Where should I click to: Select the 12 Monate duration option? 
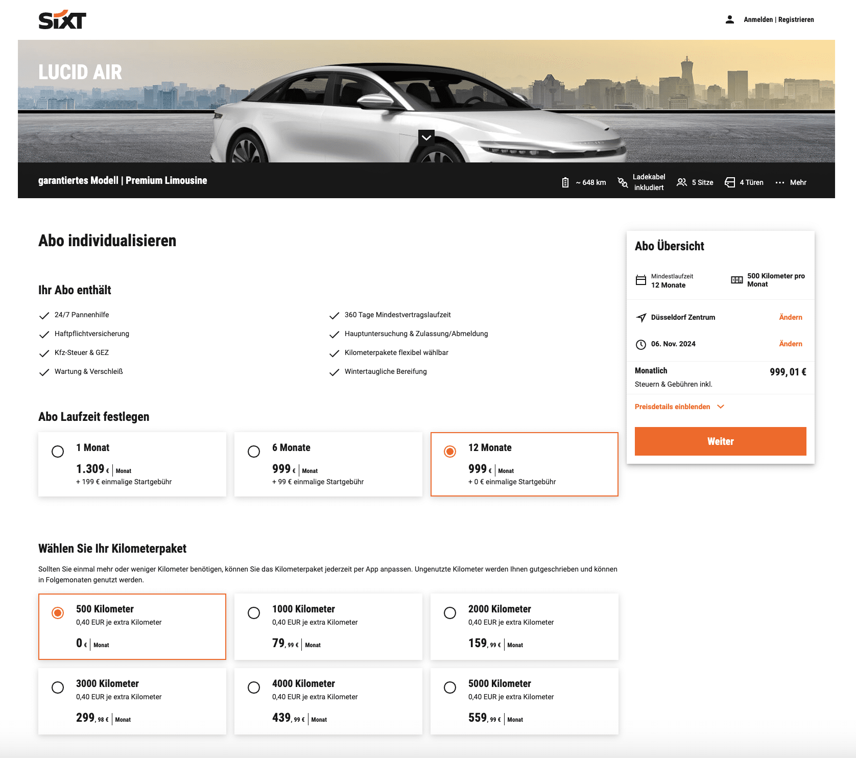525,464
